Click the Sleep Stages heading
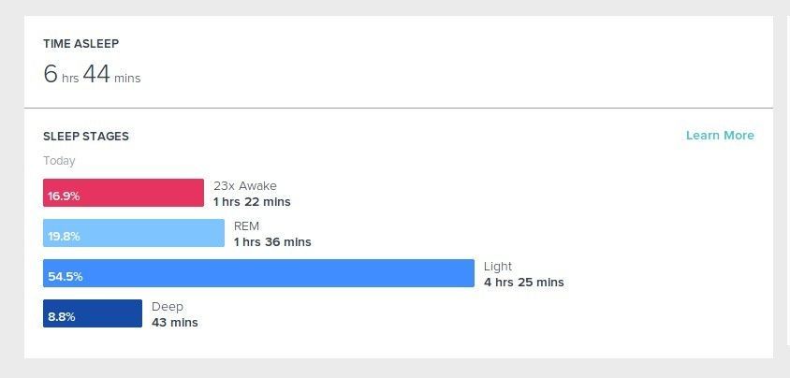Viewport: 790px width, 378px height. point(86,137)
